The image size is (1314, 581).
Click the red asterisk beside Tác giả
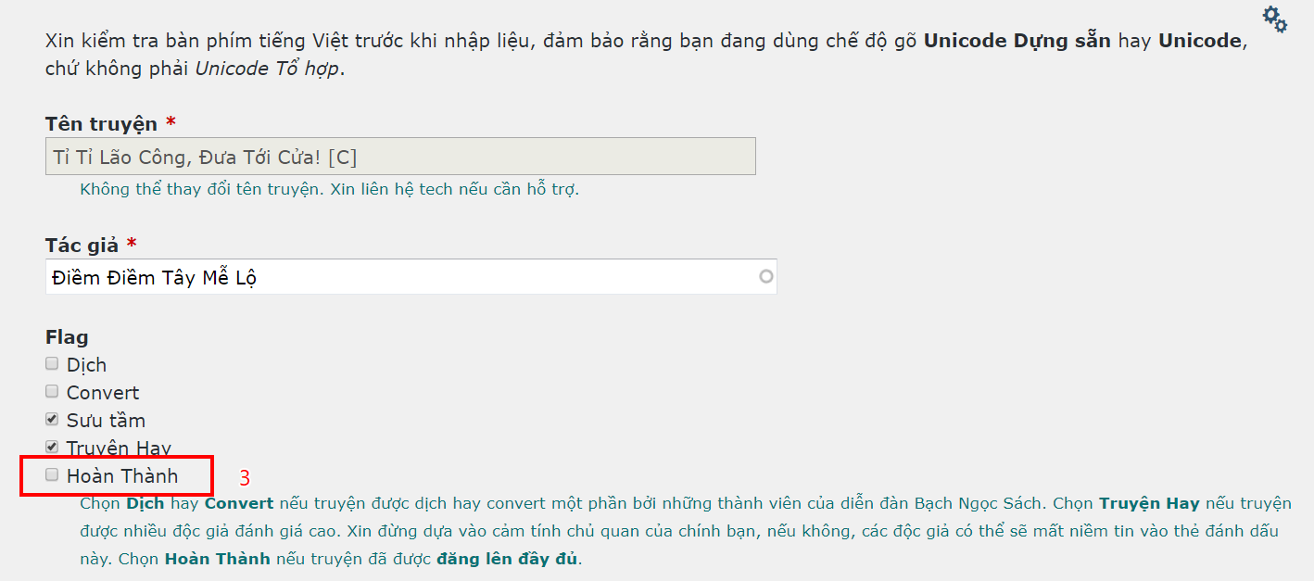[132, 245]
